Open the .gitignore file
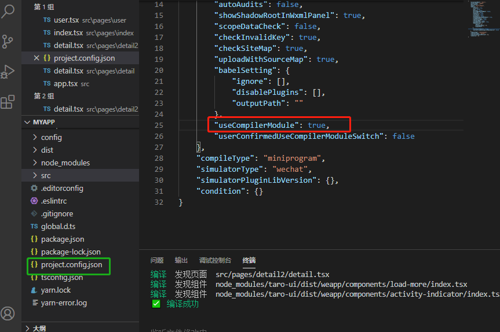Screen dimensions: 500x332 pyautogui.click(x=81, y=213)
